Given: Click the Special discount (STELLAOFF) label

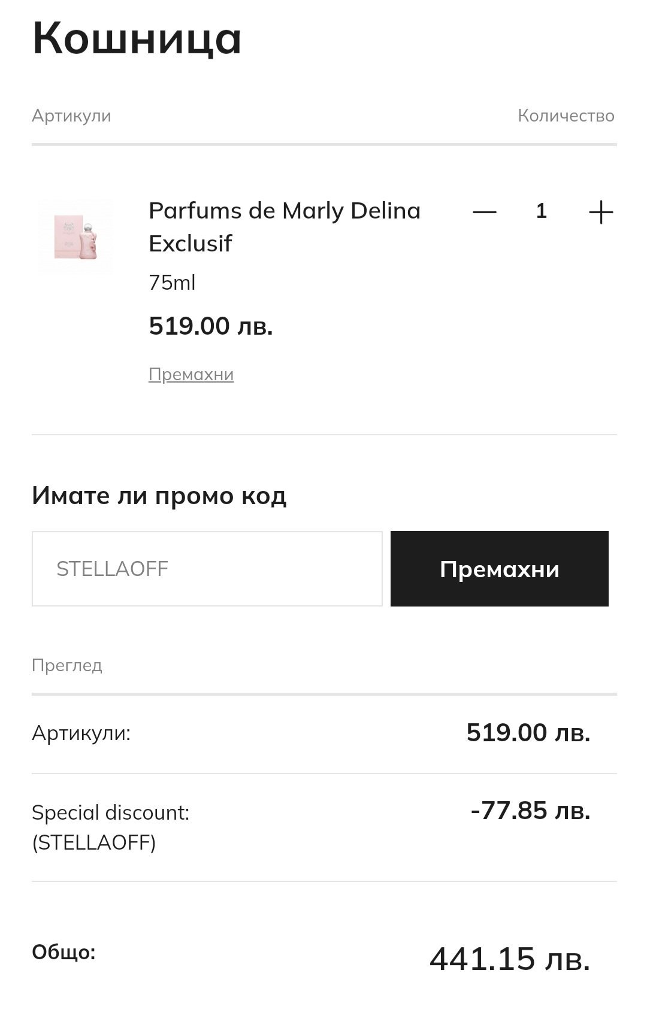Looking at the screenshot, I should [x=111, y=827].
